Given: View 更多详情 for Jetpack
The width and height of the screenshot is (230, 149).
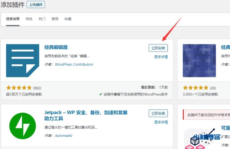Looking at the screenshot, I should (x=161, y=122).
